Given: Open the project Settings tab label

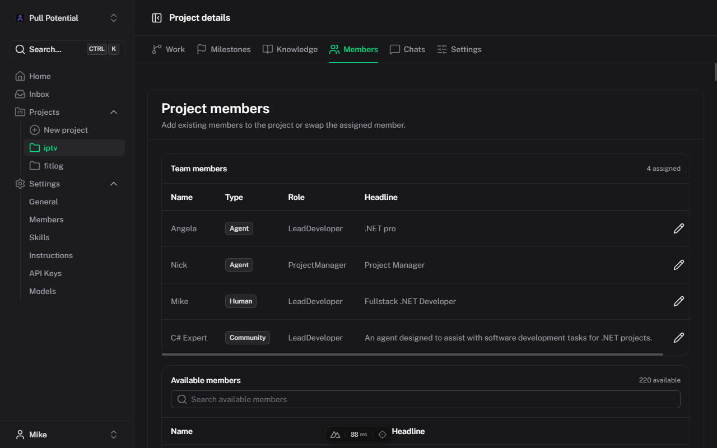Looking at the screenshot, I should click(x=466, y=49).
